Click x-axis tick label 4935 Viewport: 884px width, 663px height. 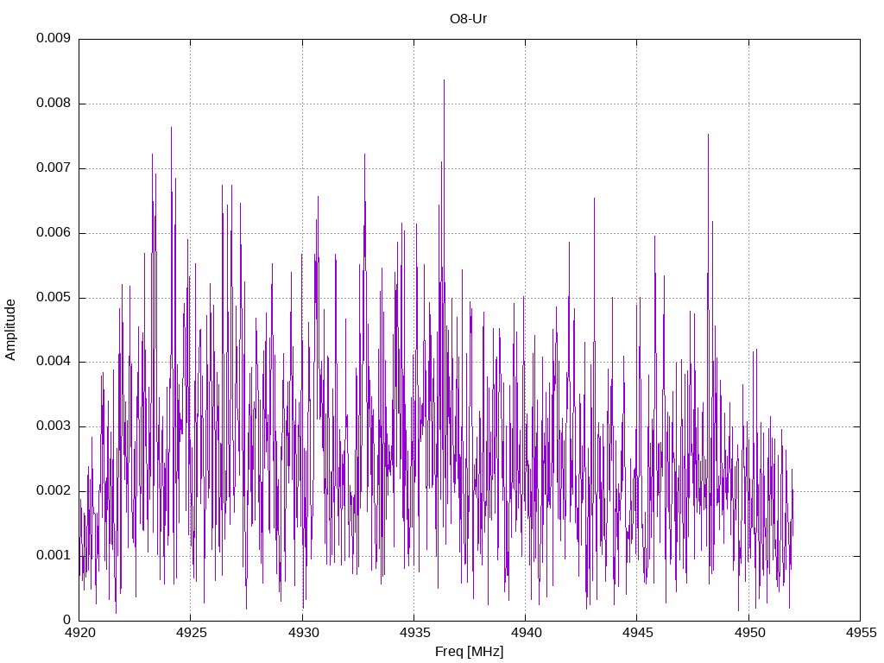pos(415,633)
